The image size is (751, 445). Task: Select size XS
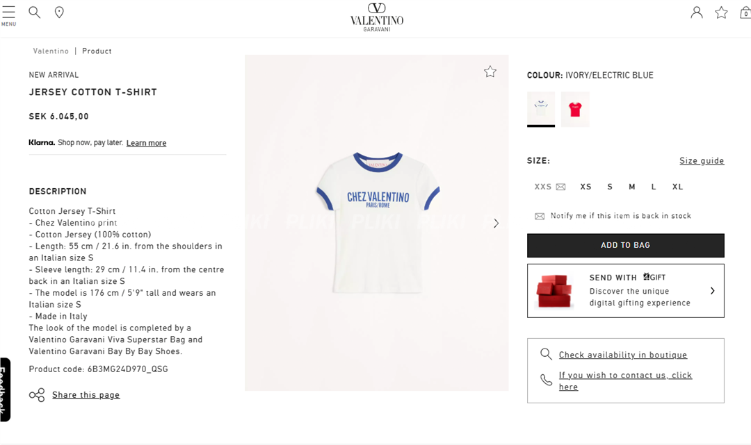point(586,187)
